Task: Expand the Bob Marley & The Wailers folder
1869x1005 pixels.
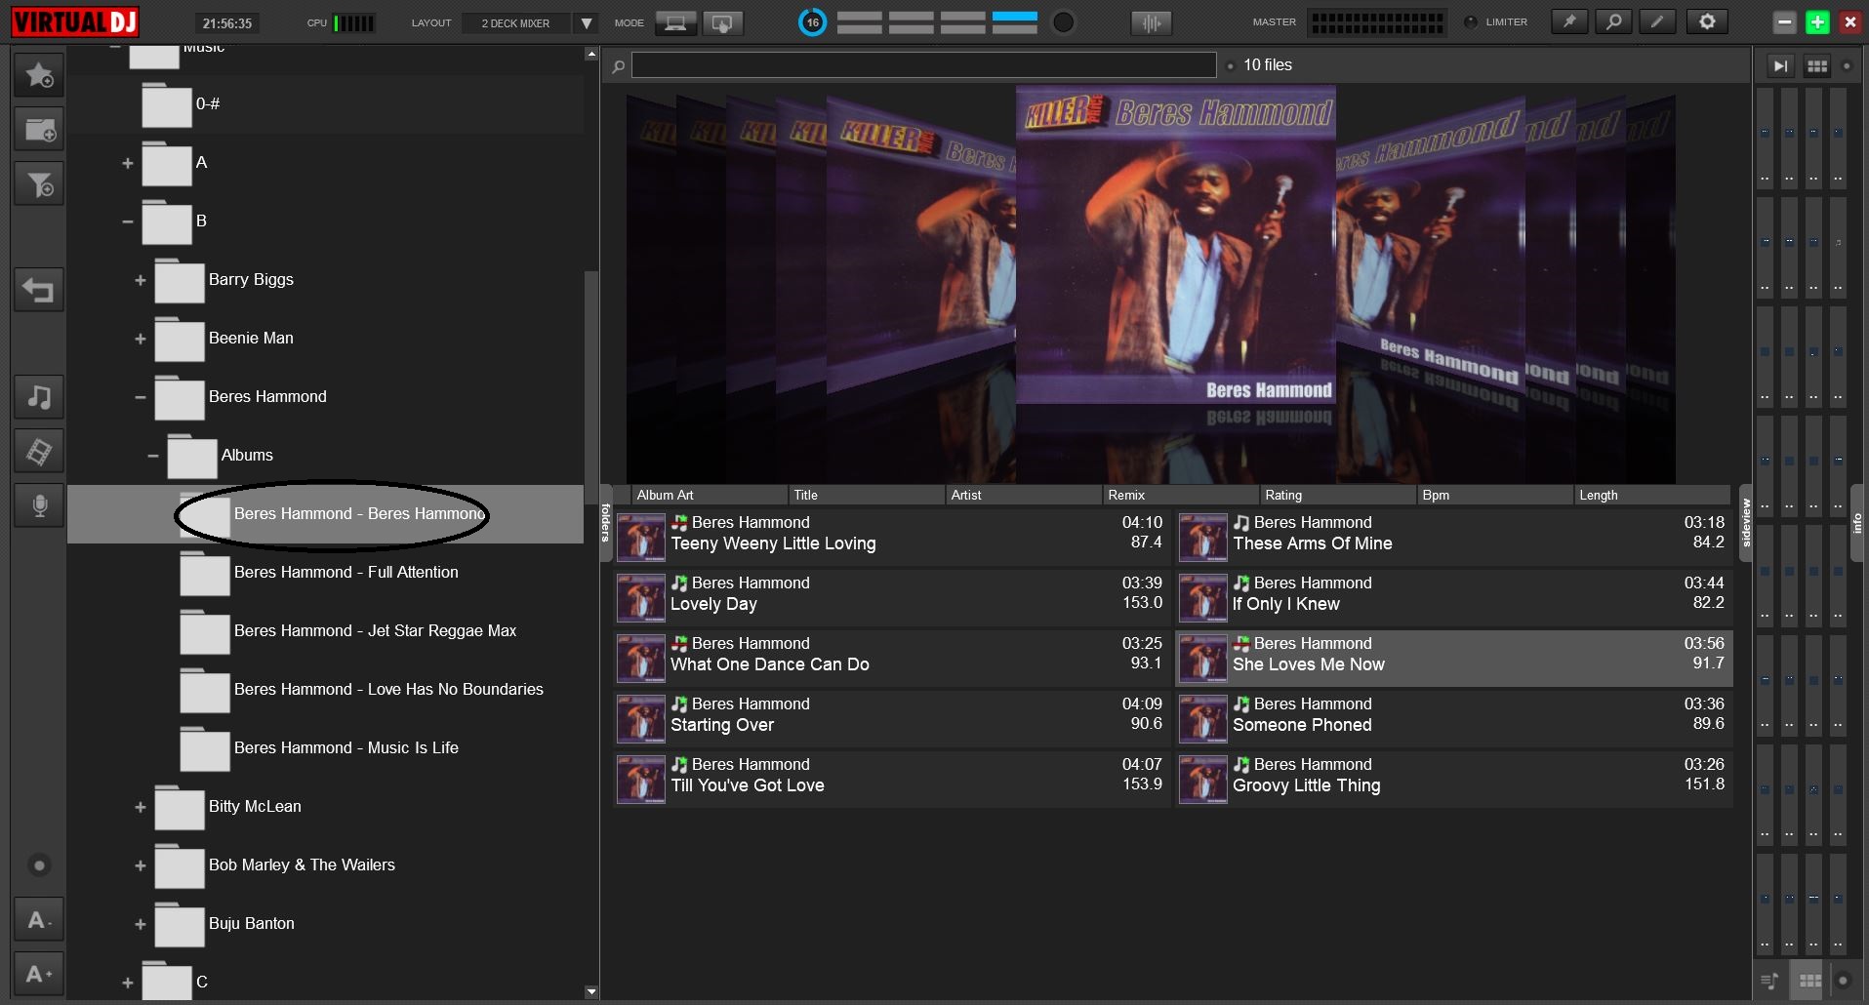Action: click(x=140, y=866)
